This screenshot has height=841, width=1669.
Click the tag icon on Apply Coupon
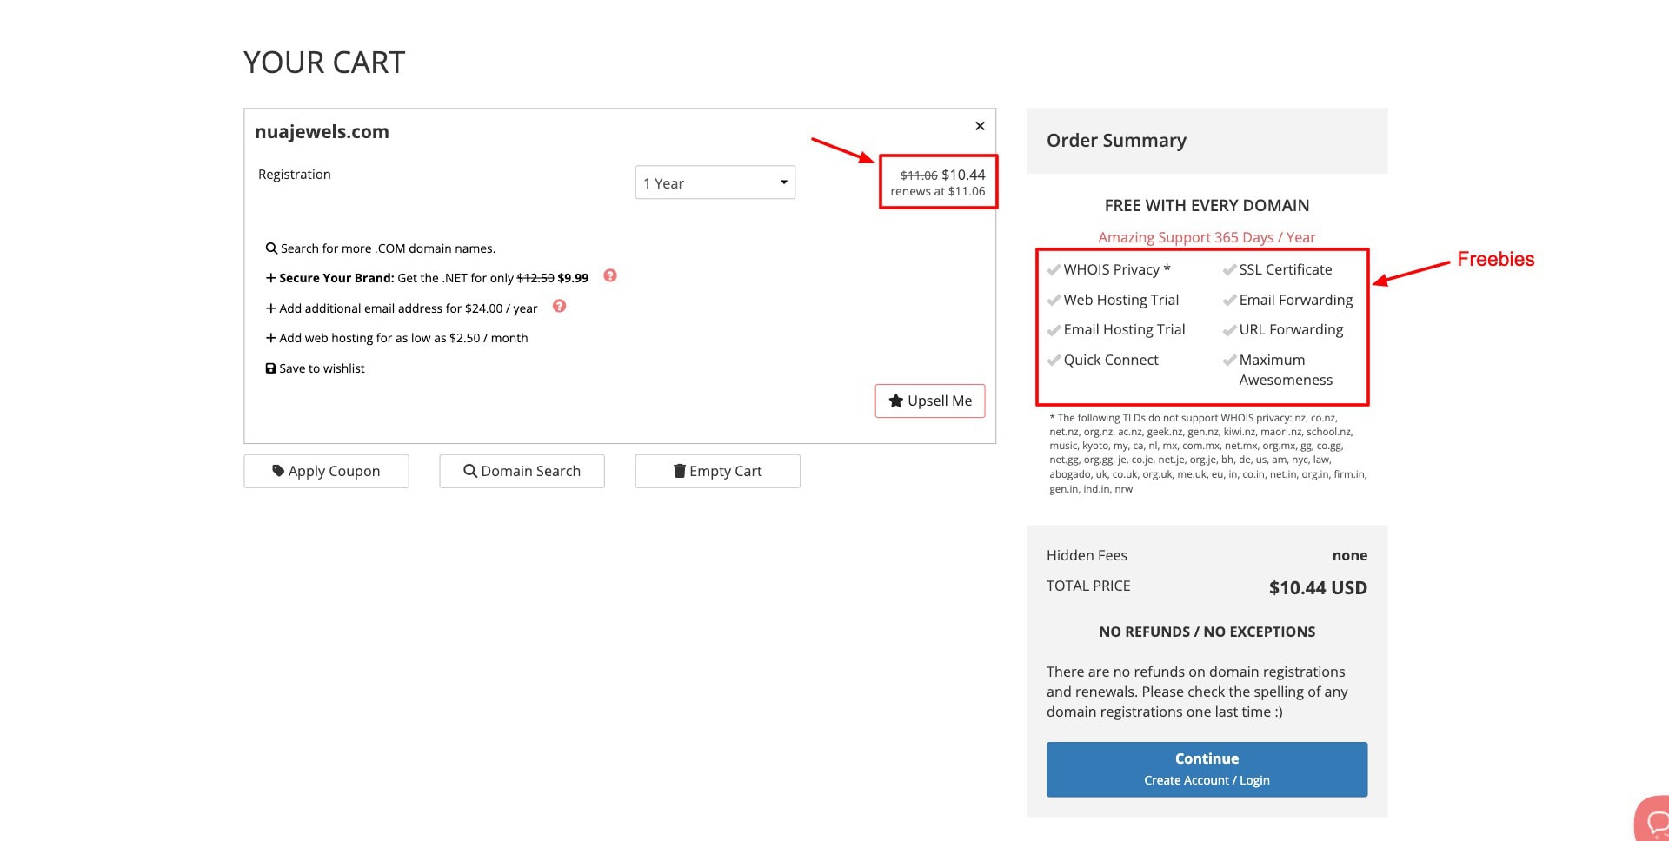[x=278, y=471]
